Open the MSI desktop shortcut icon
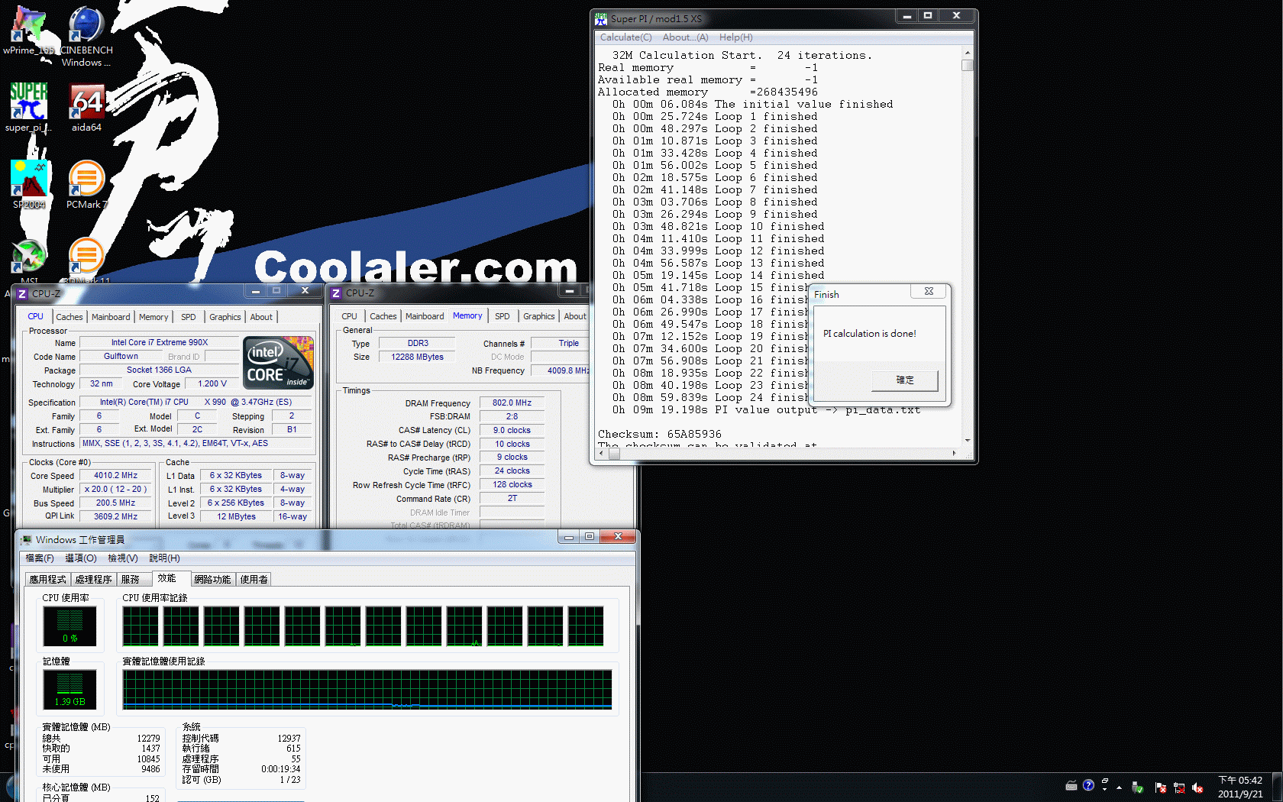Screen dimensions: 1283x802 (29, 260)
